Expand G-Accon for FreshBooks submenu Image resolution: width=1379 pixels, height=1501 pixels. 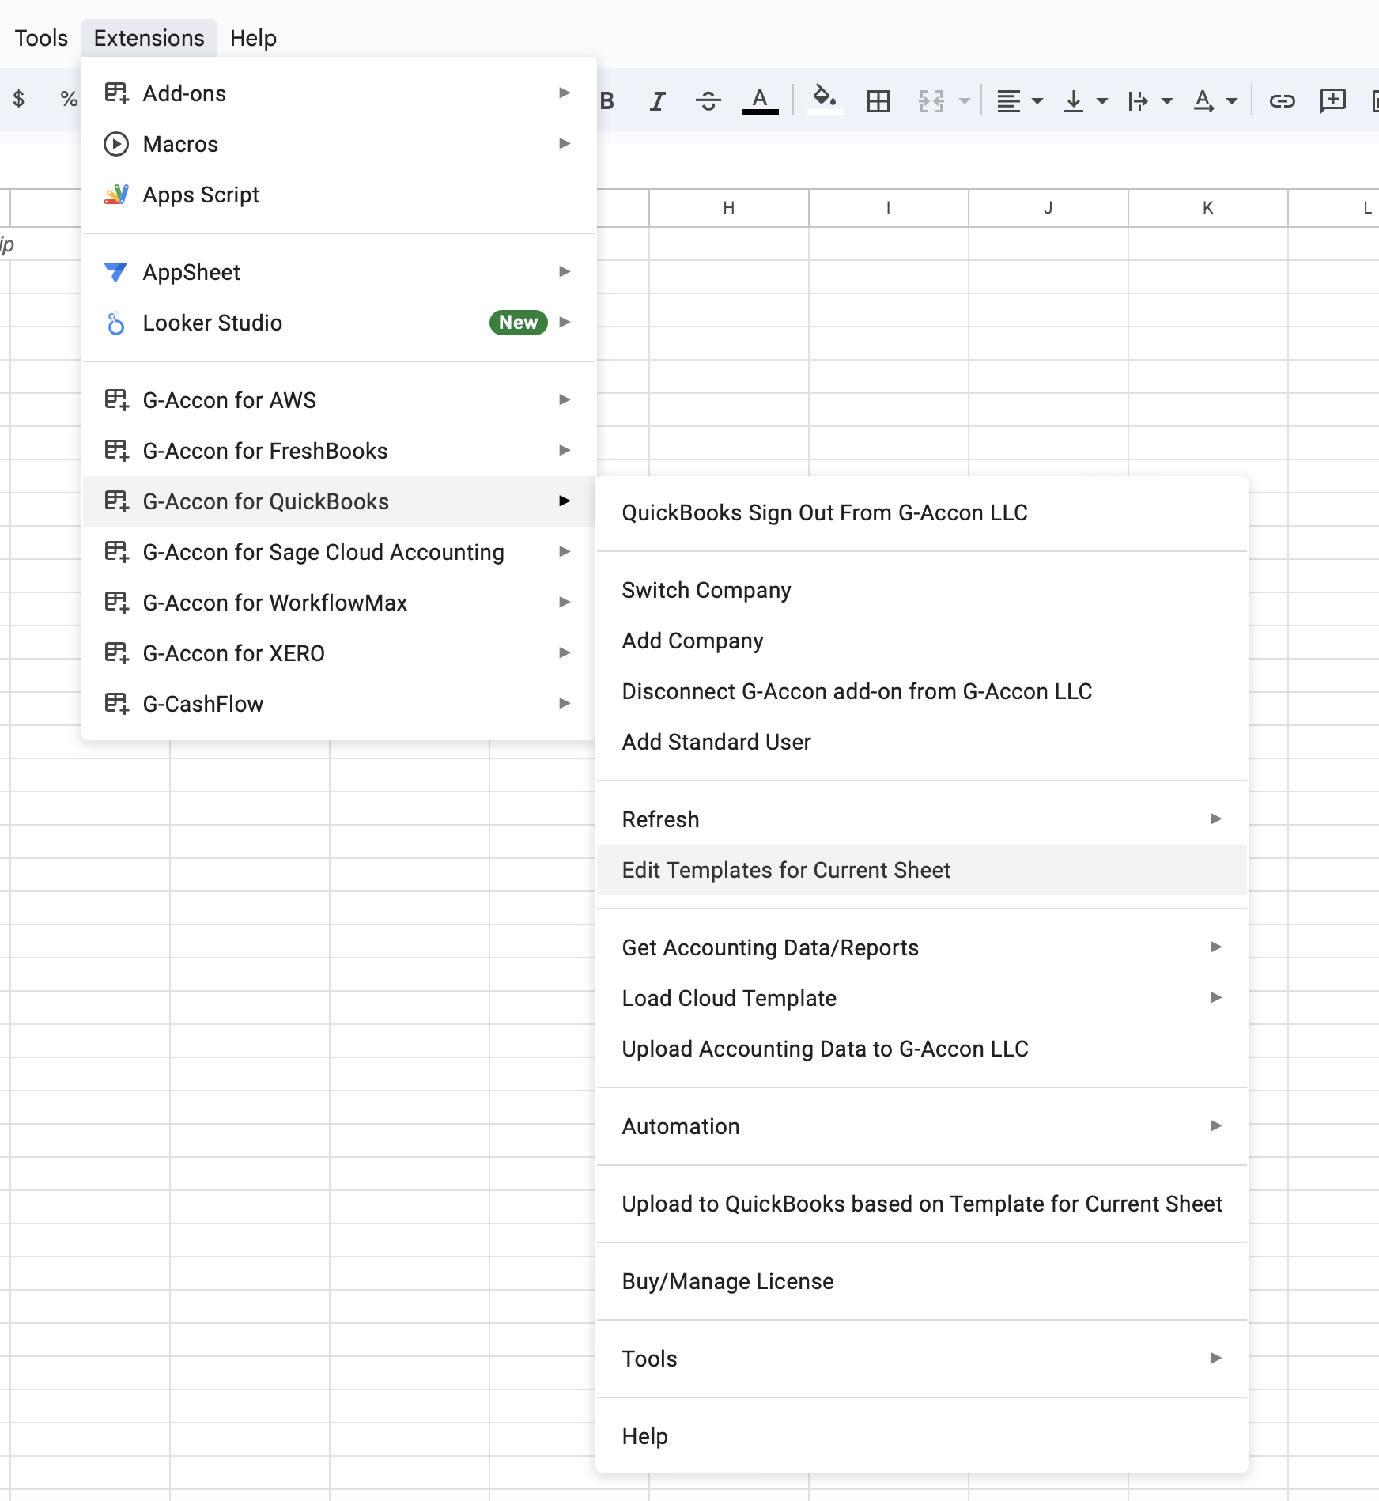pos(339,451)
